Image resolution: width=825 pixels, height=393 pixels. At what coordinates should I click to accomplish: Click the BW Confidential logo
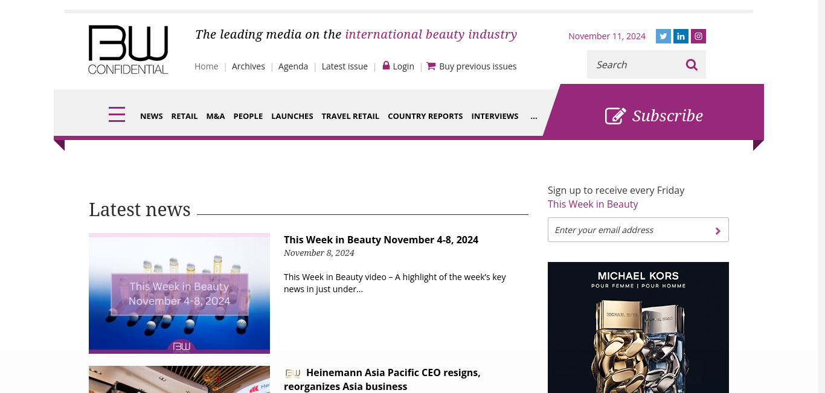[128, 50]
